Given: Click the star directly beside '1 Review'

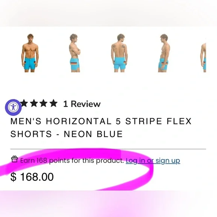Looking at the screenshot, I should [x=54, y=103].
